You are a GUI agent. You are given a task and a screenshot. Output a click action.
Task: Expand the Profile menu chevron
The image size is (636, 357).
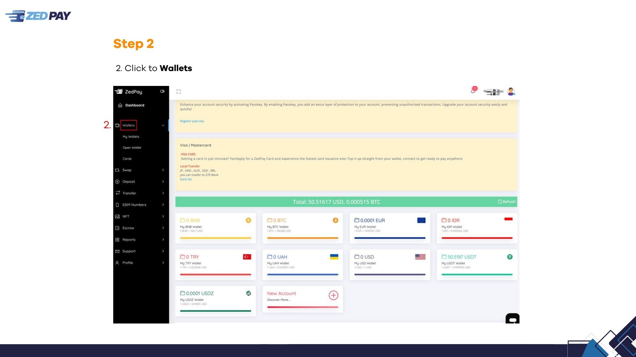pyautogui.click(x=163, y=262)
